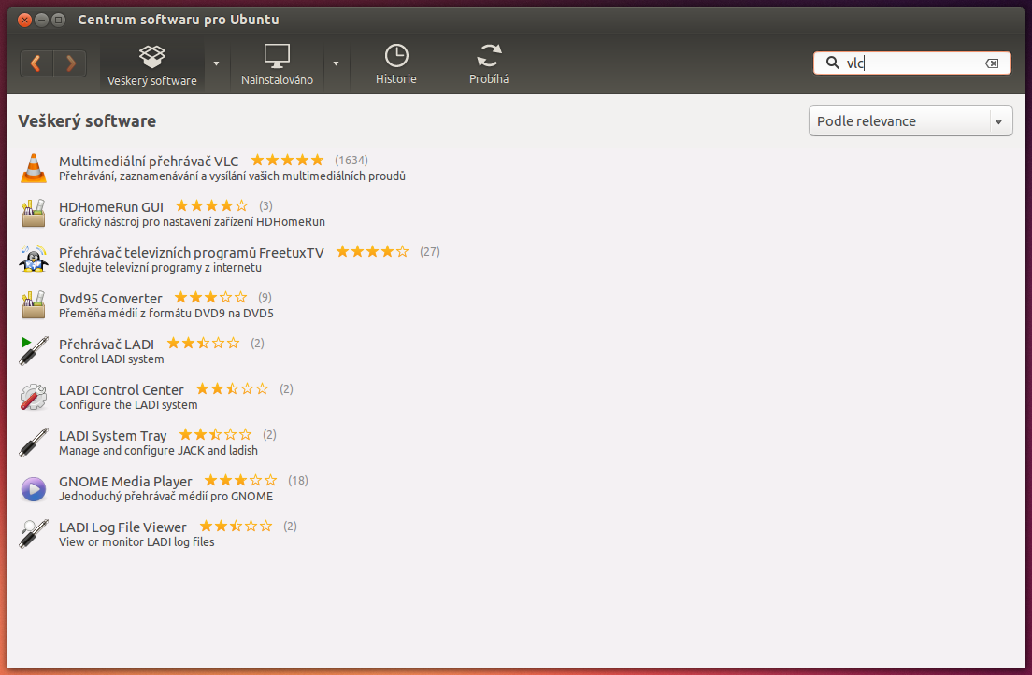Viewport: 1032px width, 675px height.
Task: Select the Přehrávač LADI title
Action: [107, 345]
